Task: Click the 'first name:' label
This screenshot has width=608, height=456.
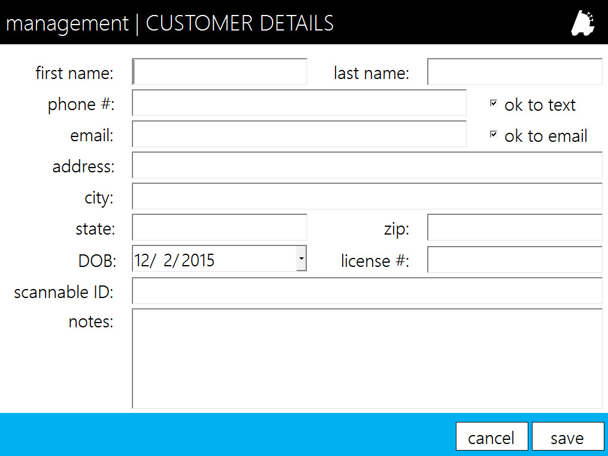Action: (74, 73)
